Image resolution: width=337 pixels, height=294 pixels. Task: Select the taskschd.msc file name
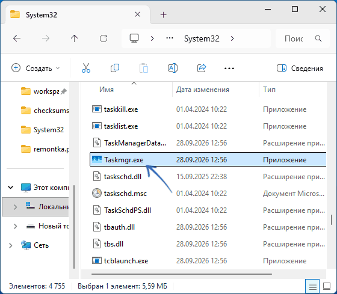[125, 194]
